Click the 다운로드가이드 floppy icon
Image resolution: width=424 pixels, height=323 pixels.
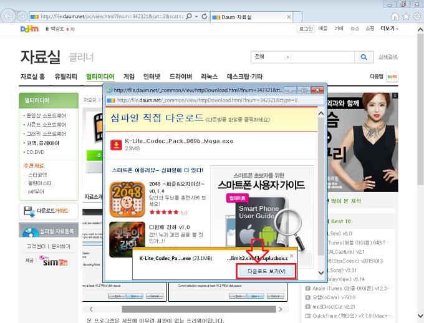click(29, 211)
